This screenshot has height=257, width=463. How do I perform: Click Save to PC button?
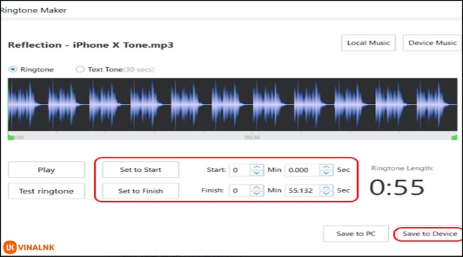point(356,234)
